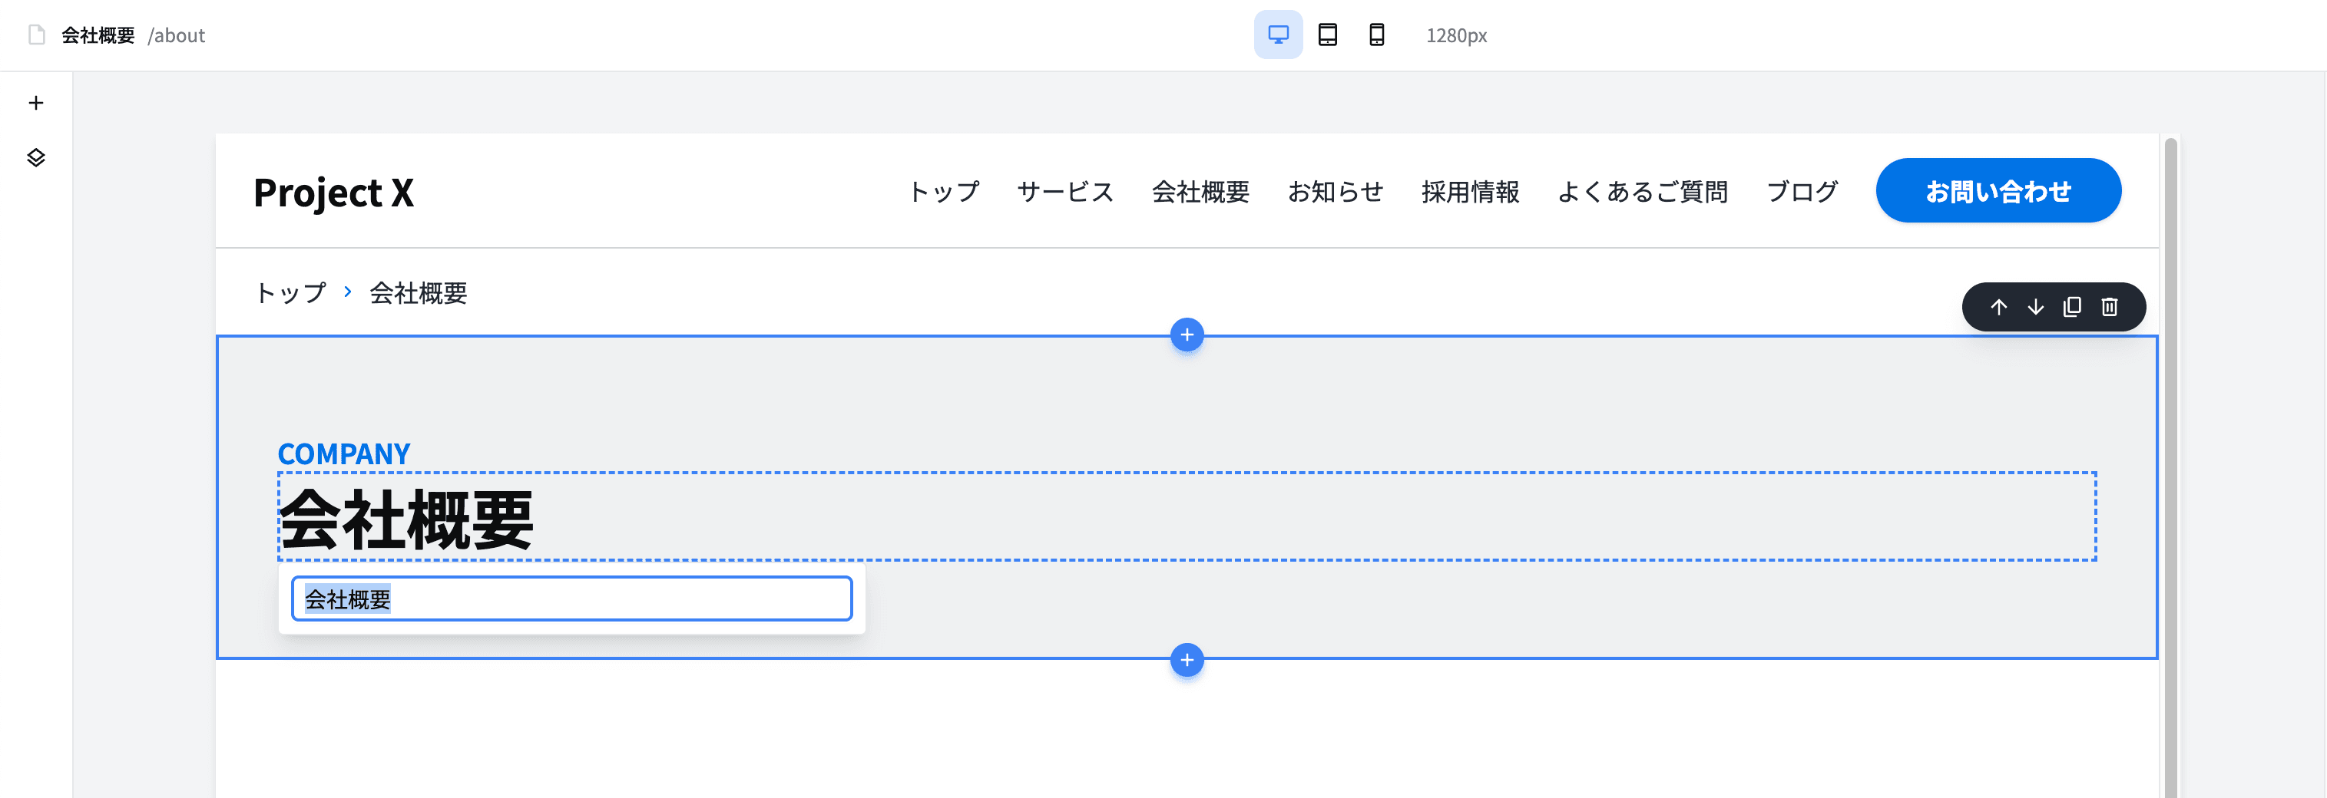Open the layers panel in the sidebar

[x=35, y=158]
